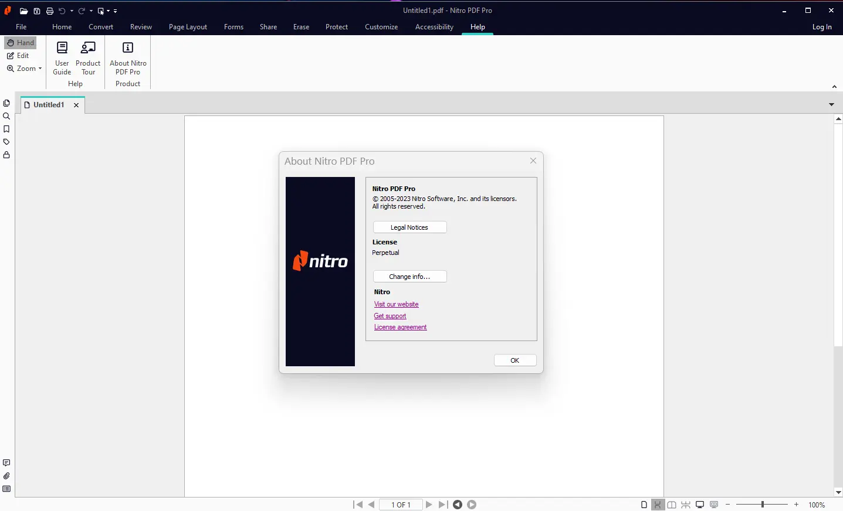This screenshot has height=511, width=843.
Task: Click the Legal Notices button
Action: [410, 227]
